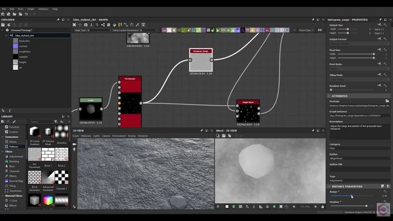Viewport: 393px width, 221px height.
Task: Click the pencil edit icon in Library toolbar
Action: click(x=14, y=122)
